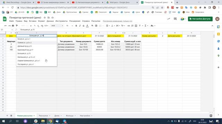Open Tasks in the side panel
This screenshot has width=222, height=124.
click(x=218, y=41)
